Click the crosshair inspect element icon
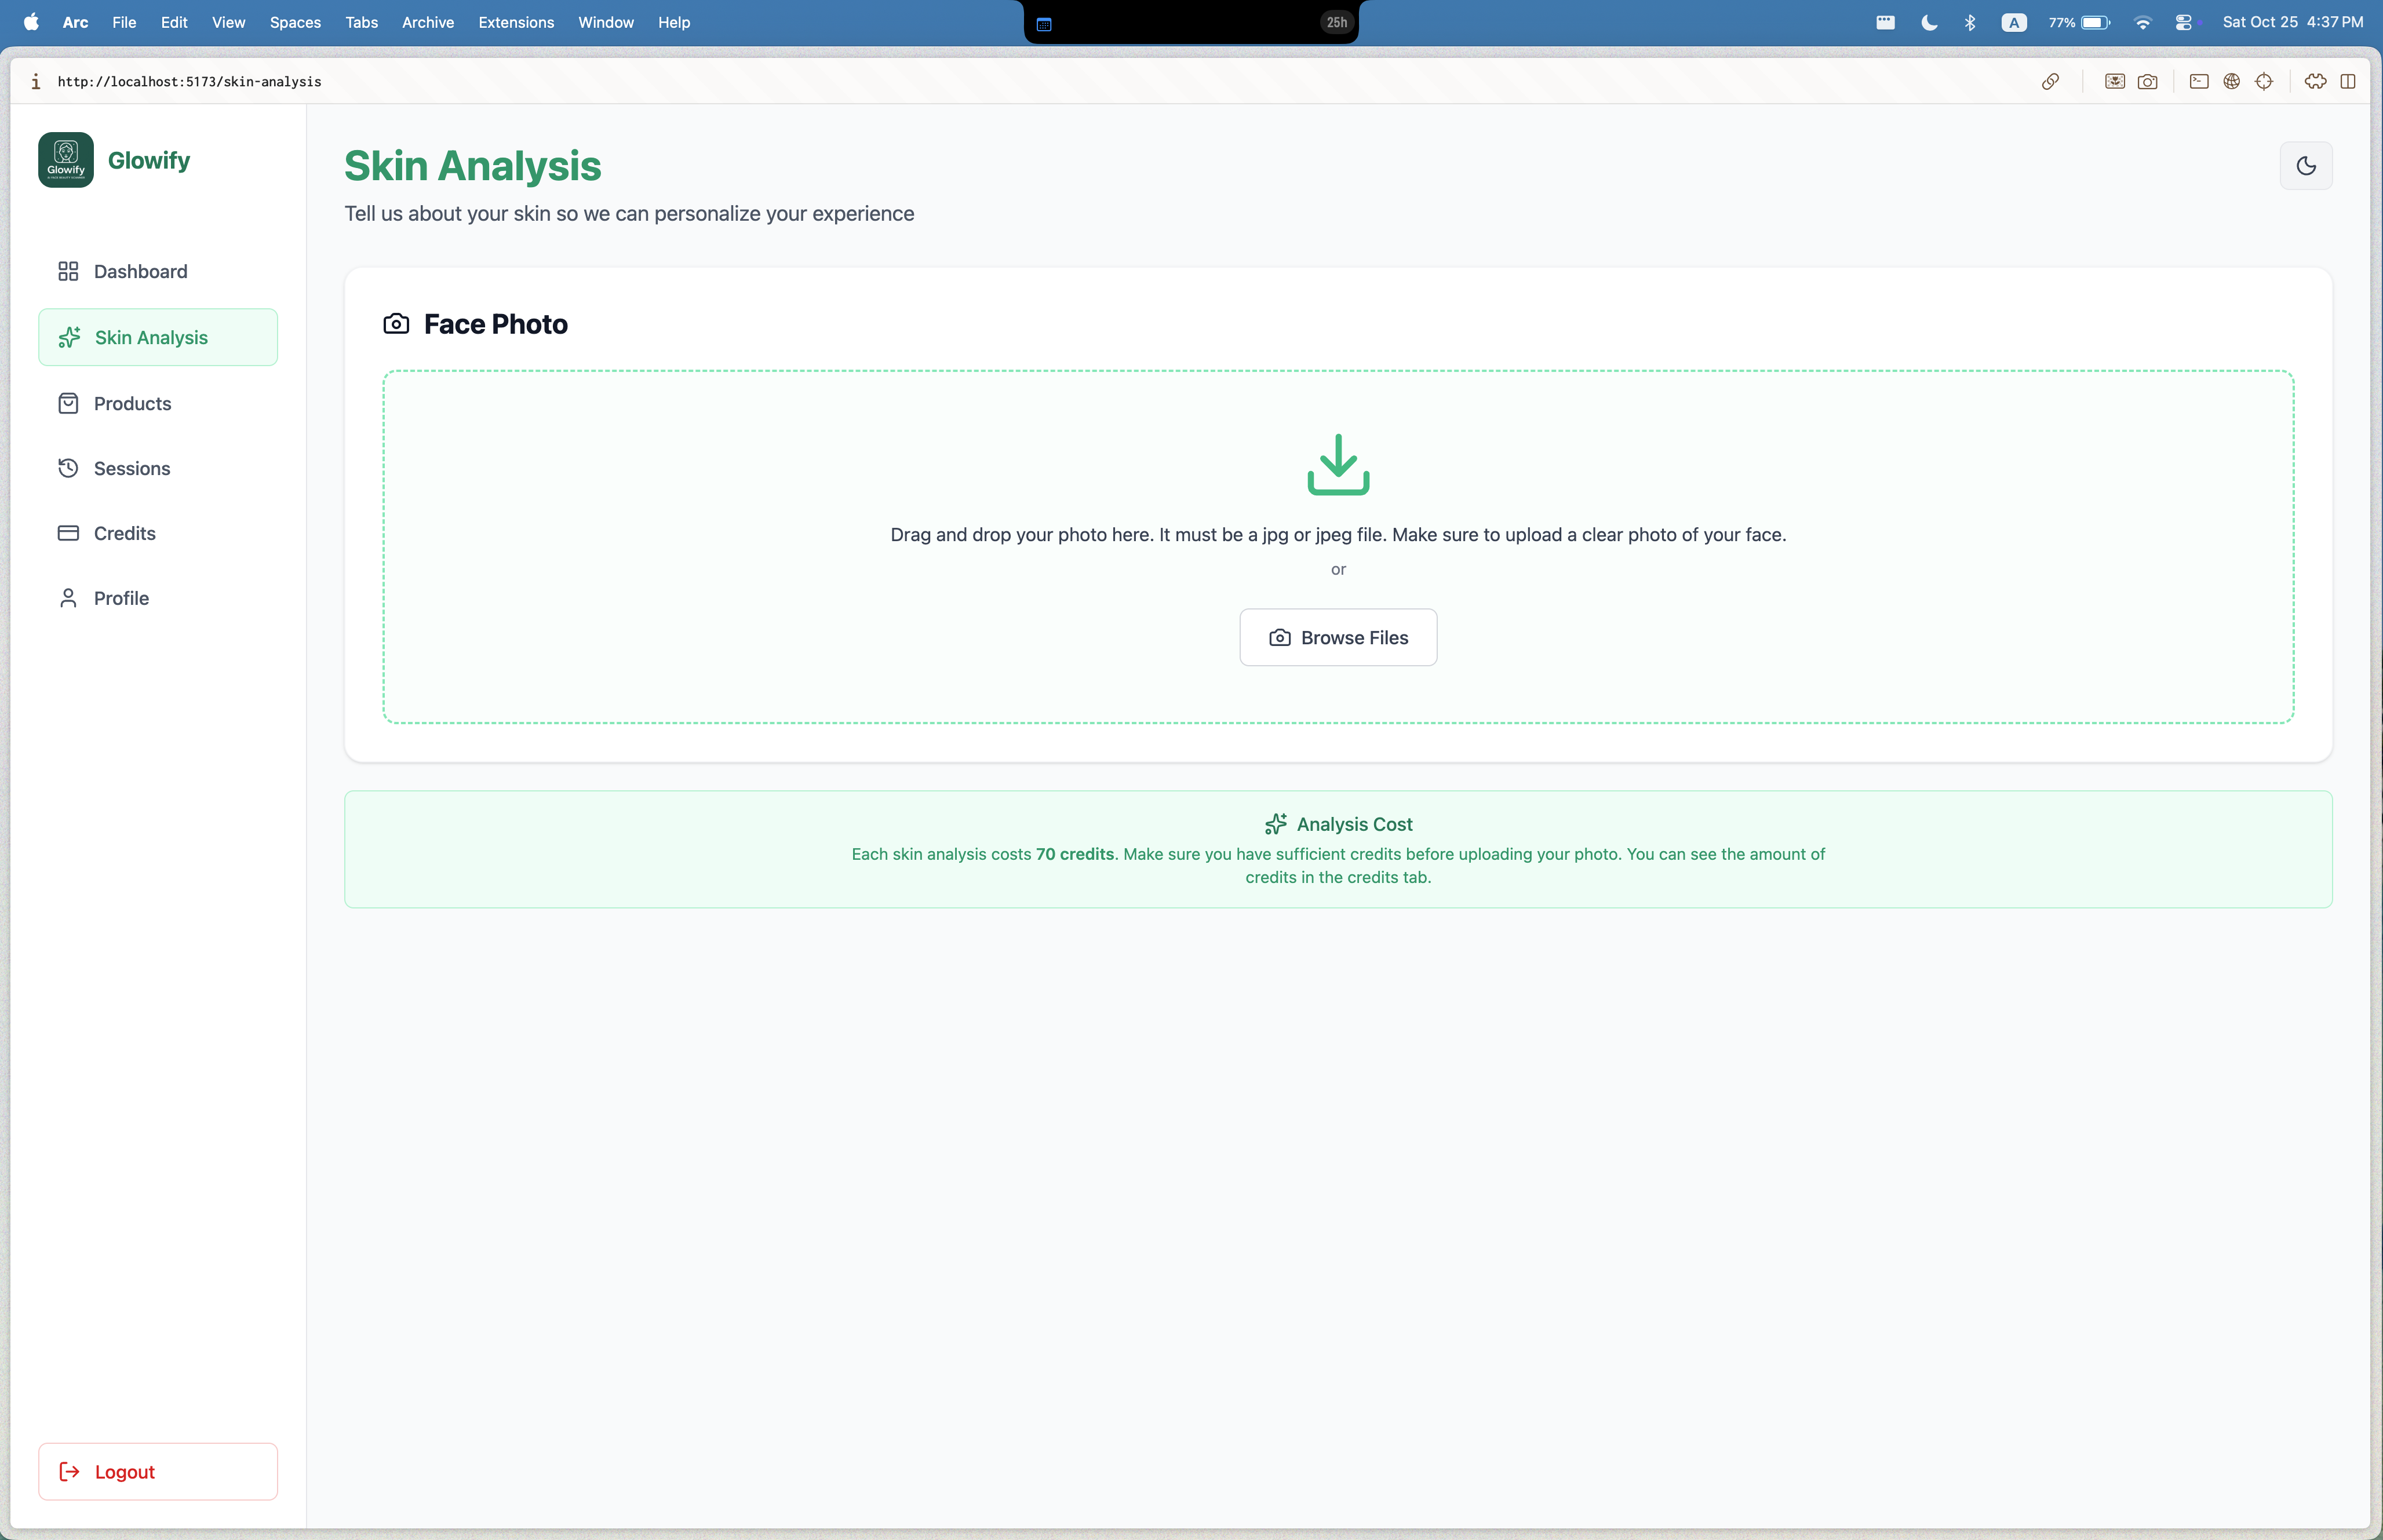 coord(2264,82)
